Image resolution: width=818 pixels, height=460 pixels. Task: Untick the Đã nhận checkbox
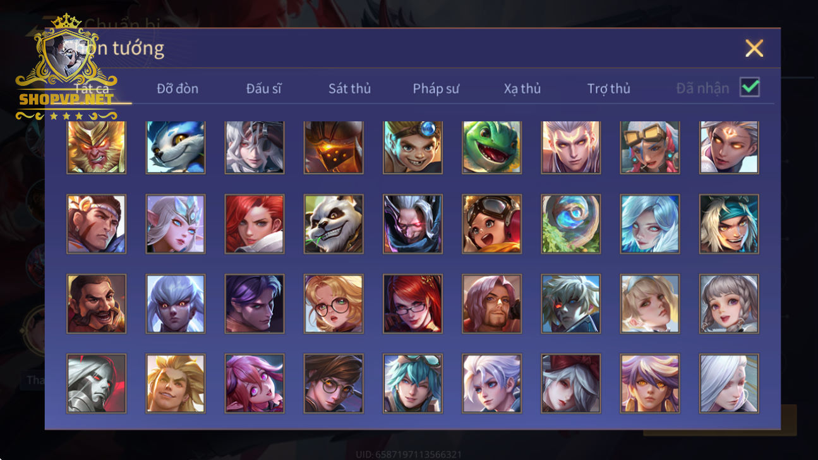point(750,87)
